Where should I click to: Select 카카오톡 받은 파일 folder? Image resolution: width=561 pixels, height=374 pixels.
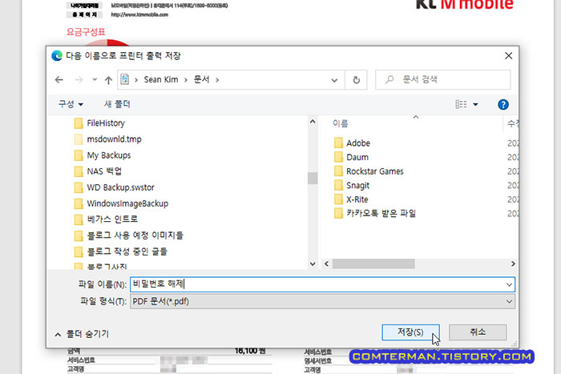tap(381, 214)
